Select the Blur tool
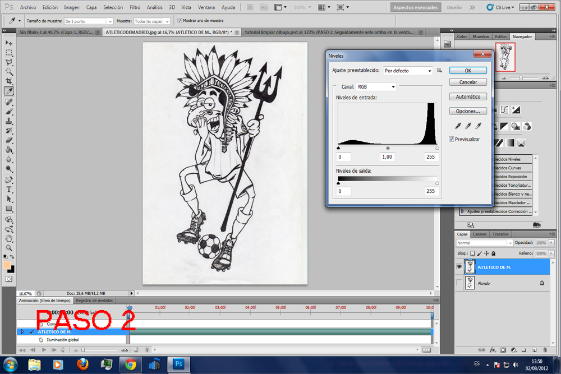 pyautogui.click(x=9, y=159)
